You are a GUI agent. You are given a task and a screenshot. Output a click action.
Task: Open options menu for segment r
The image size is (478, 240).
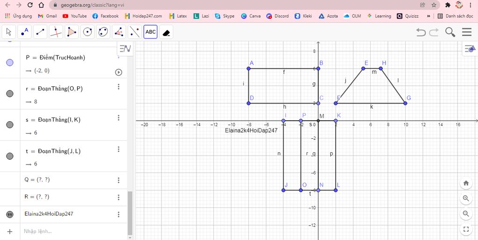point(119,87)
